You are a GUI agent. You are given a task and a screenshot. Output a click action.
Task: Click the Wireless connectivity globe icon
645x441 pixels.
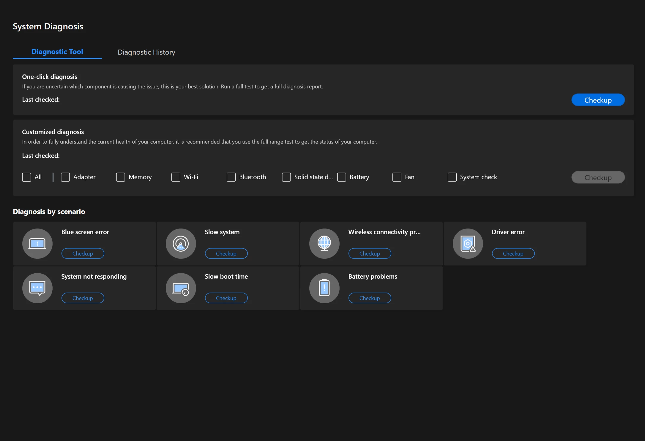[x=324, y=244]
